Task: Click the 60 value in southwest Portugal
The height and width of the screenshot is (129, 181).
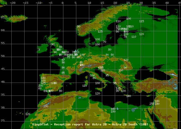Action: click(40, 88)
